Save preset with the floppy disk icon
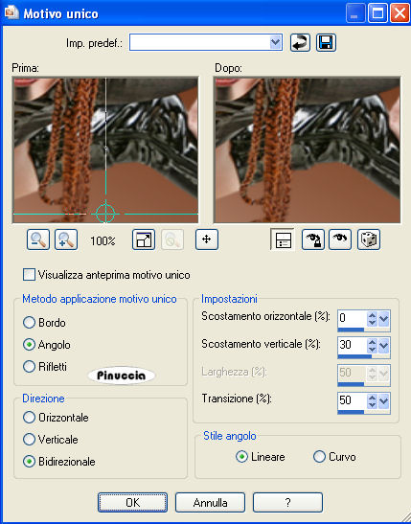 [326, 43]
